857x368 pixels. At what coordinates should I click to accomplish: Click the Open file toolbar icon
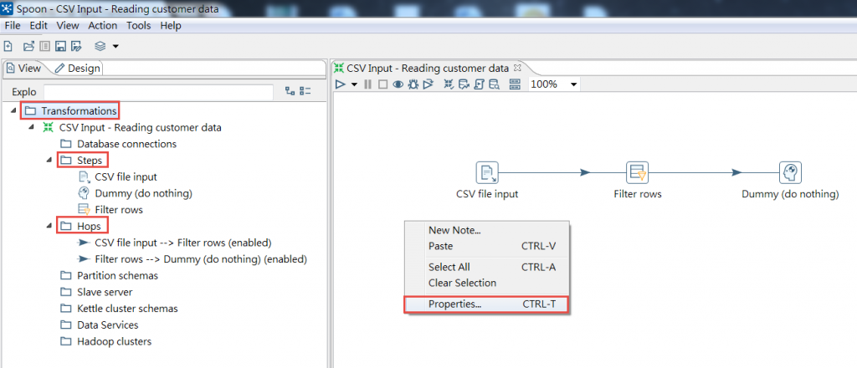point(28,46)
